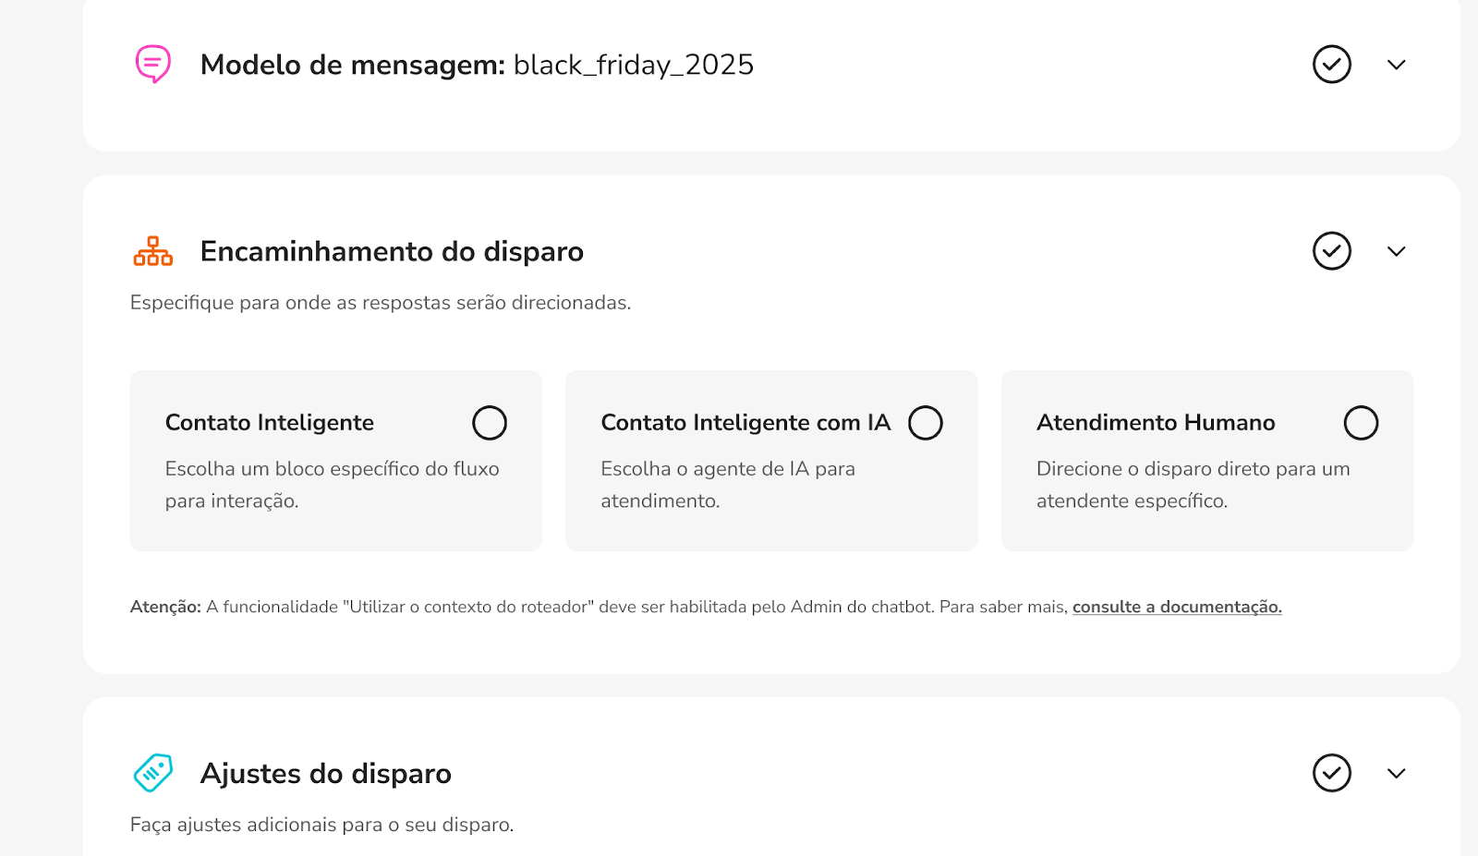Image resolution: width=1478 pixels, height=856 pixels.
Task: Click the teal tag icon for Ajustes
Action: pos(153,773)
